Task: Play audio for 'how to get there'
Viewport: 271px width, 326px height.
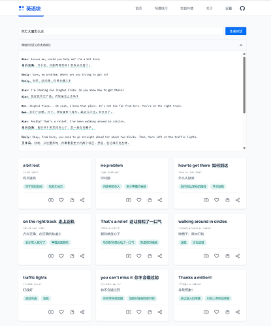Action: (x=206, y=200)
